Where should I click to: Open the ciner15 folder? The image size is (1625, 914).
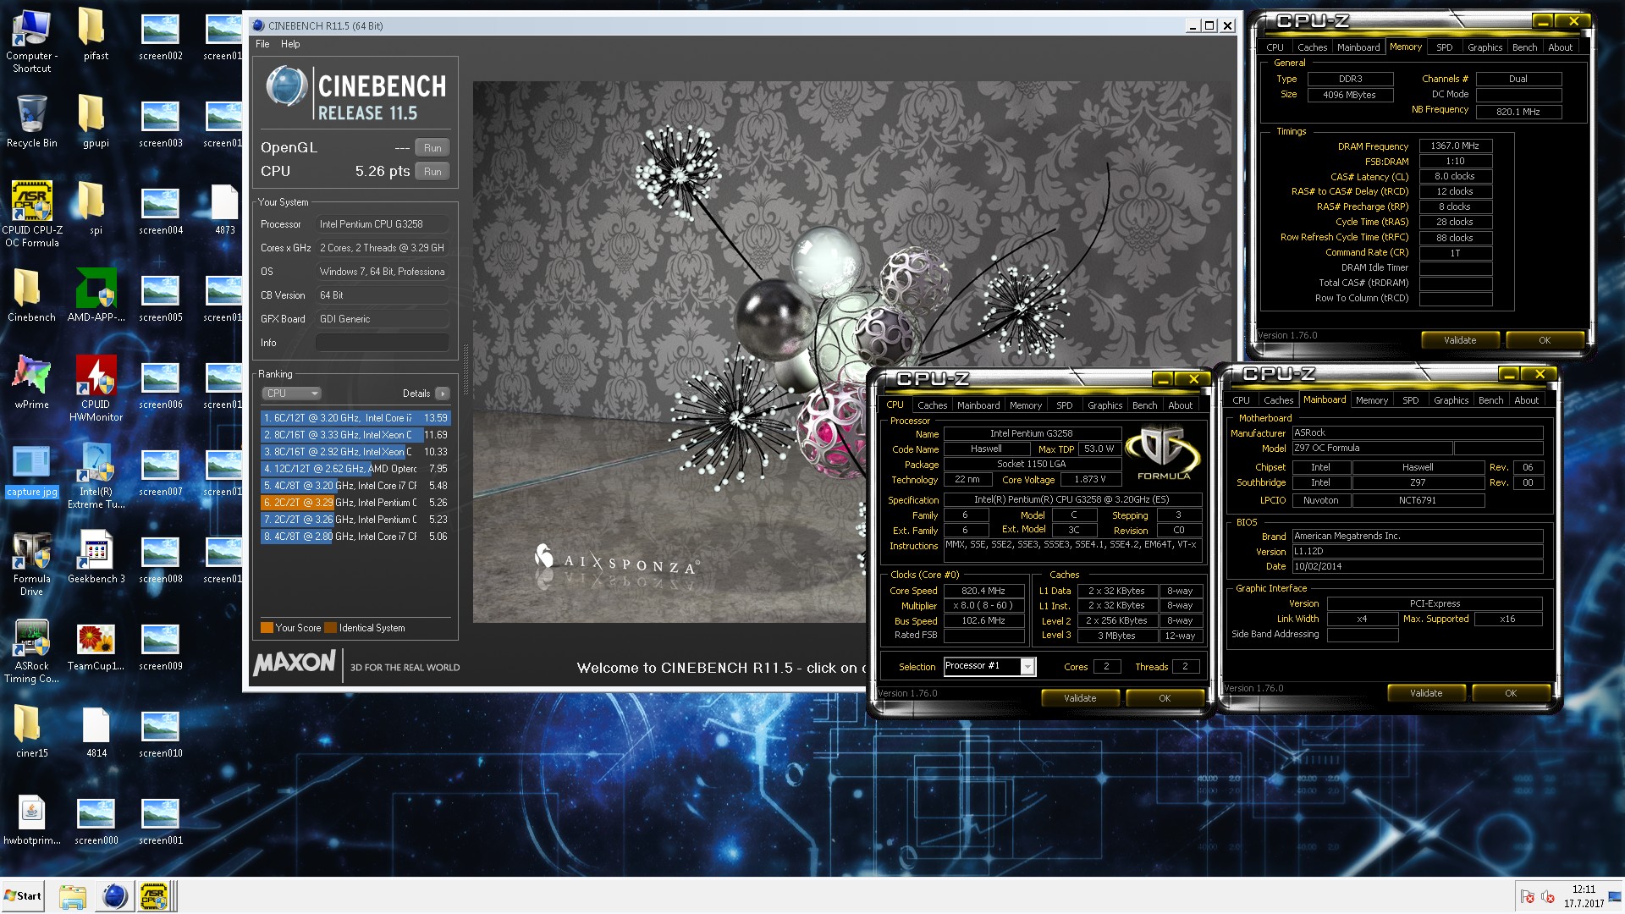(x=31, y=732)
